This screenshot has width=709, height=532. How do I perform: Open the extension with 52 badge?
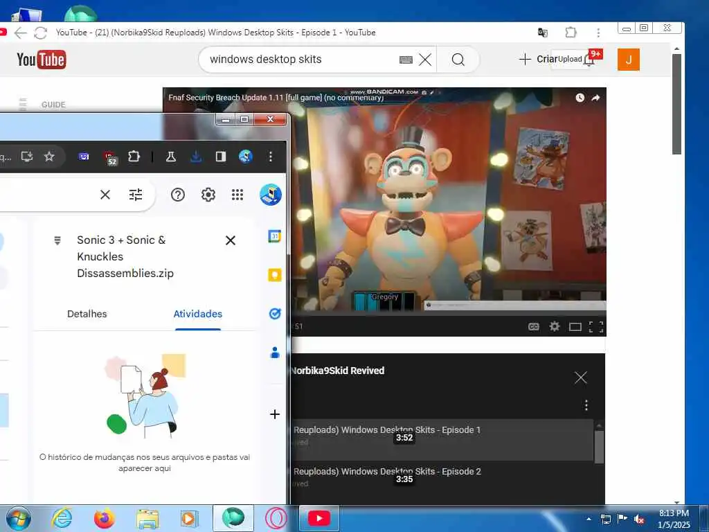110,157
